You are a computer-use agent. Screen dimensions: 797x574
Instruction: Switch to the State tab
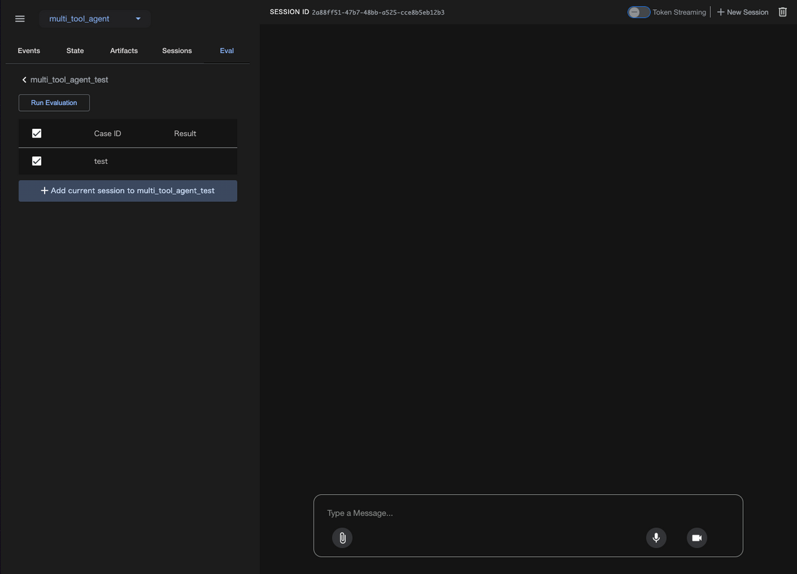pos(75,50)
